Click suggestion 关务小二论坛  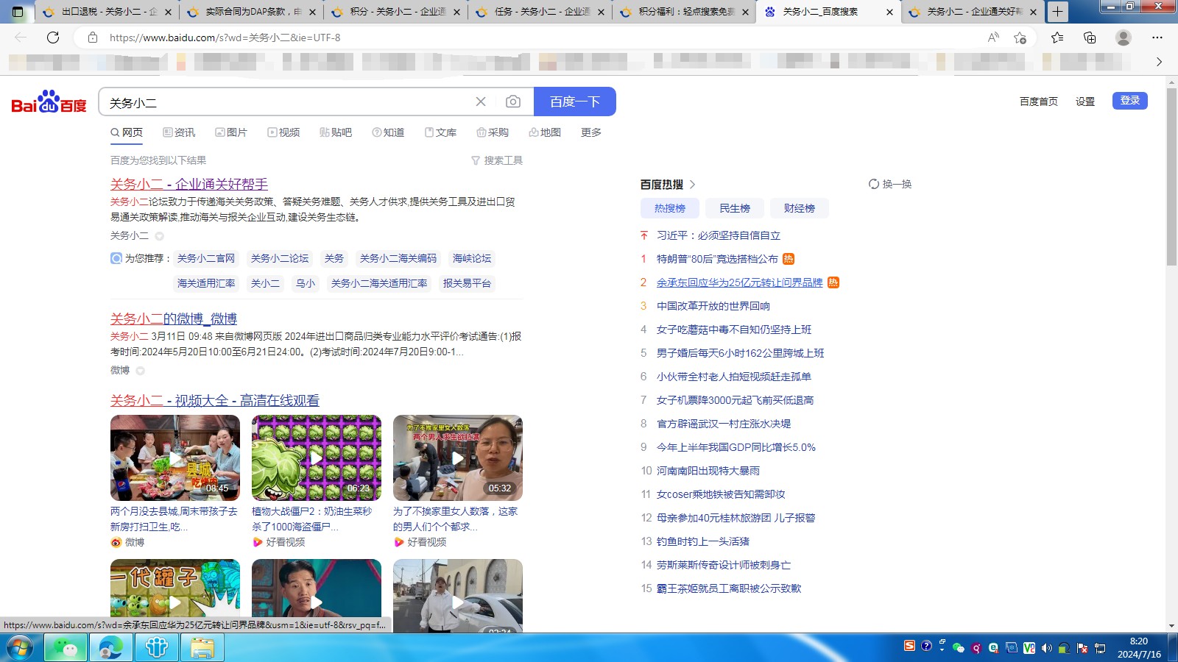(x=280, y=258)
